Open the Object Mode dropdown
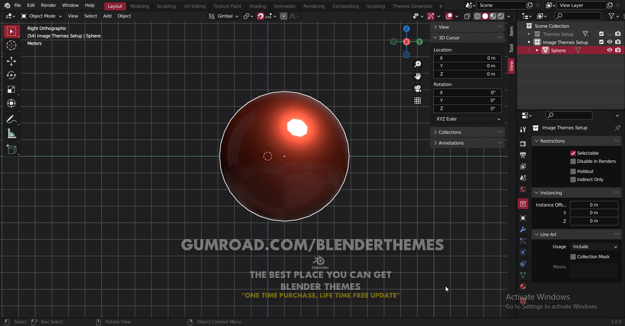625x326 pixels. pyautogui.click(x=42, y=16)
